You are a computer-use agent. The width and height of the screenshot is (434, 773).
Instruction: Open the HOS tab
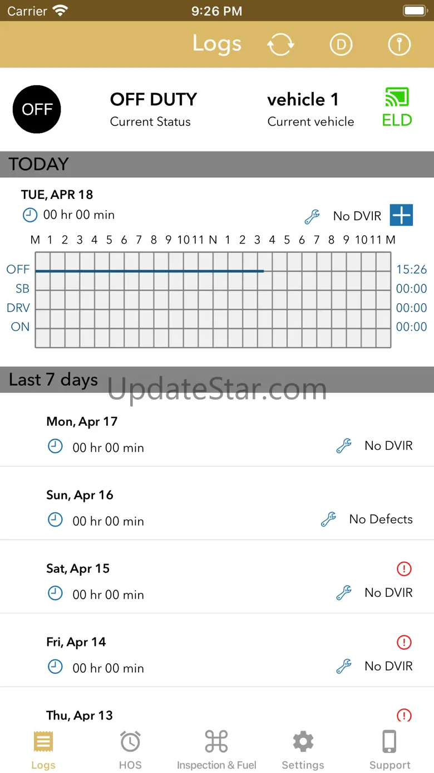click(130, 750)
